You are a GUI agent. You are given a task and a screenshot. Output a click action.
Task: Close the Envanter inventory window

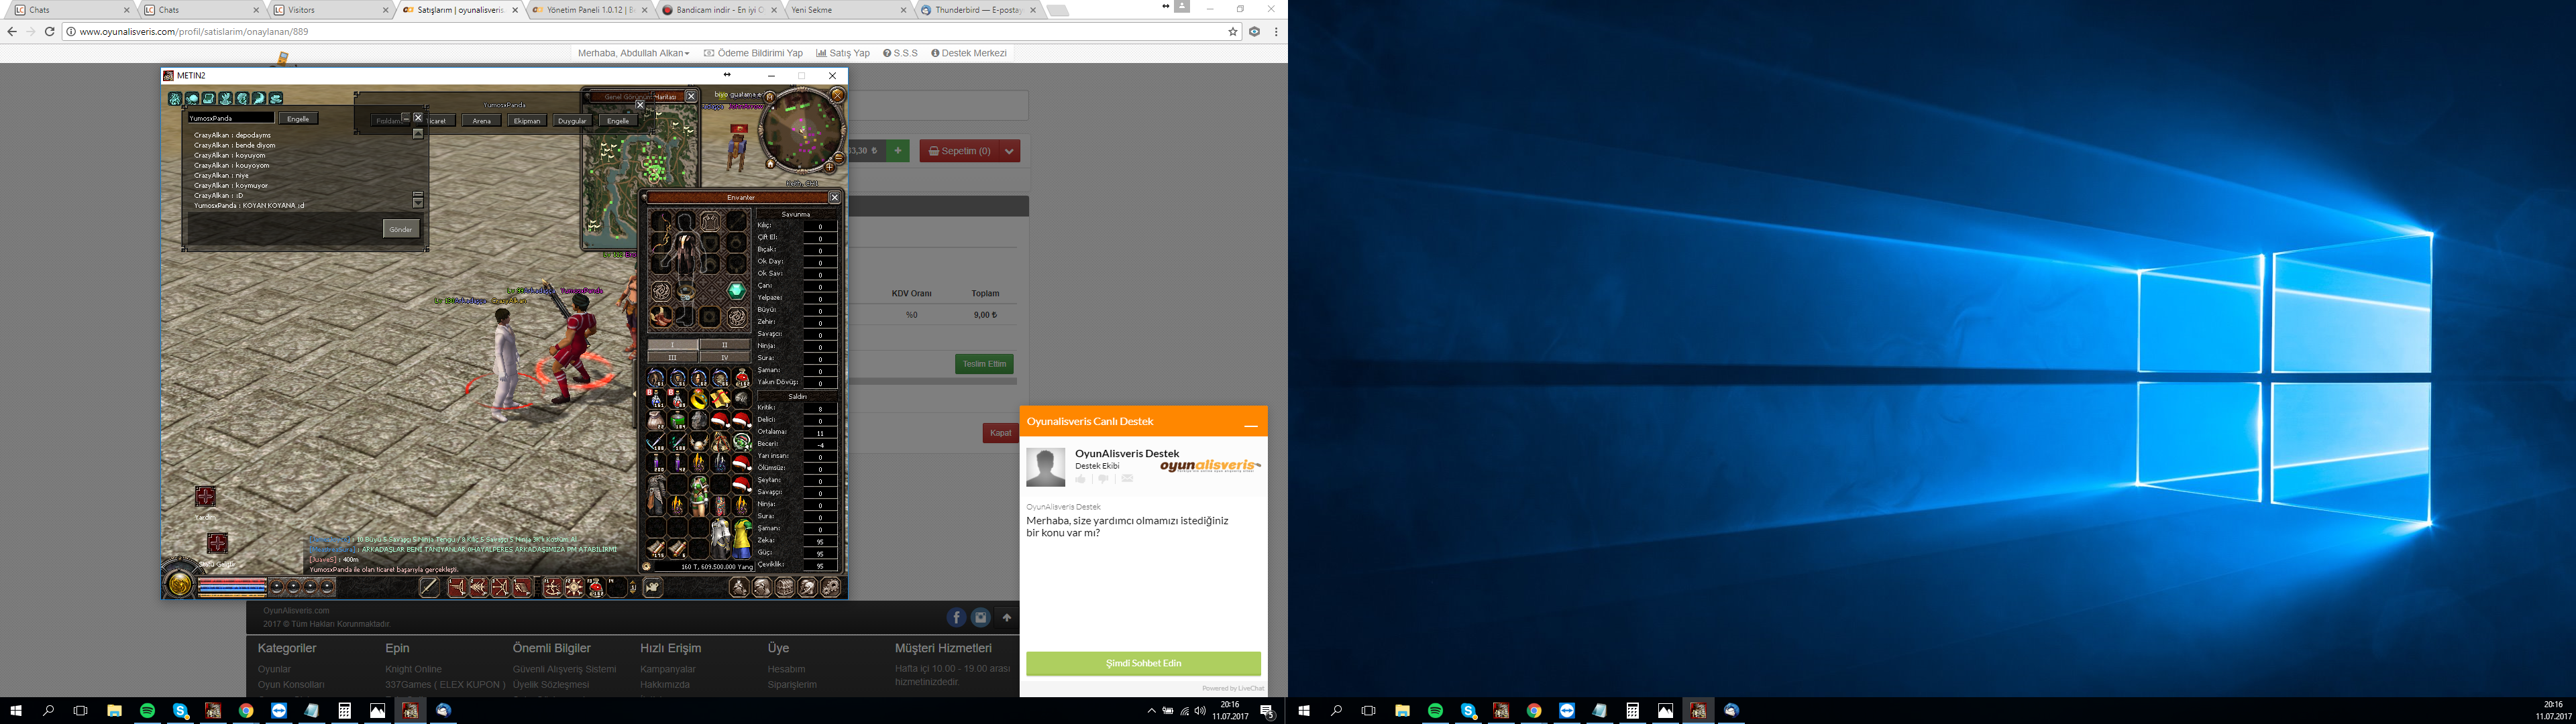point(835,197)
